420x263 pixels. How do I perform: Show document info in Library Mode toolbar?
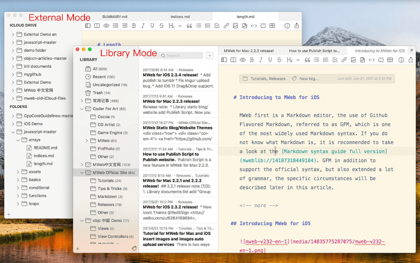point(401,60)
